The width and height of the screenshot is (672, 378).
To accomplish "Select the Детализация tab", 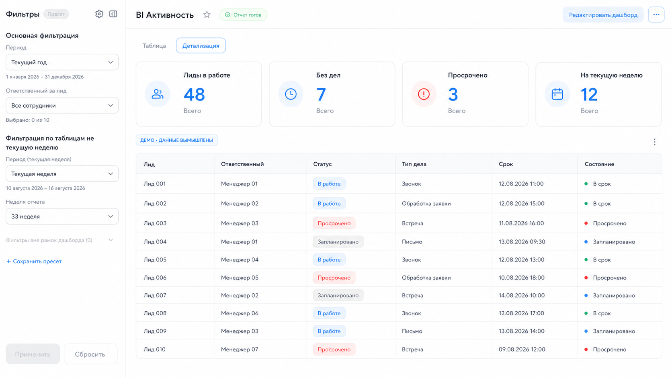I will coord(201,46).
